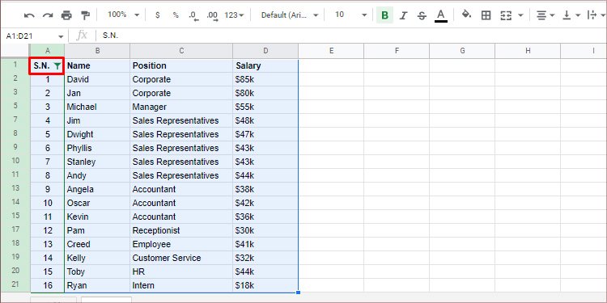Click the Redo arrow icon

[48, 15]
